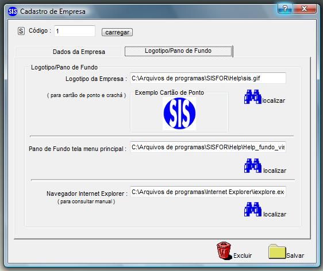Click the binoculars icon for Navegador Internet Explorer
The height and width of the screenshot is (271, 323).
point(253,209)
